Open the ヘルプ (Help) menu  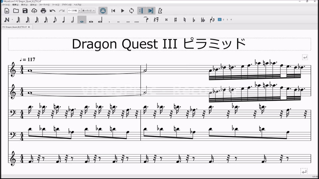pyautogui.click(x=77, y=4)
